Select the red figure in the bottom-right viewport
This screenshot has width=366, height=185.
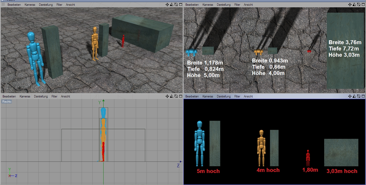click(308, 158)
